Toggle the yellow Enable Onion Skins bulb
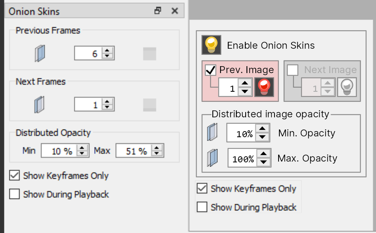This screenshot has width=376, height=233. (211, 45)
